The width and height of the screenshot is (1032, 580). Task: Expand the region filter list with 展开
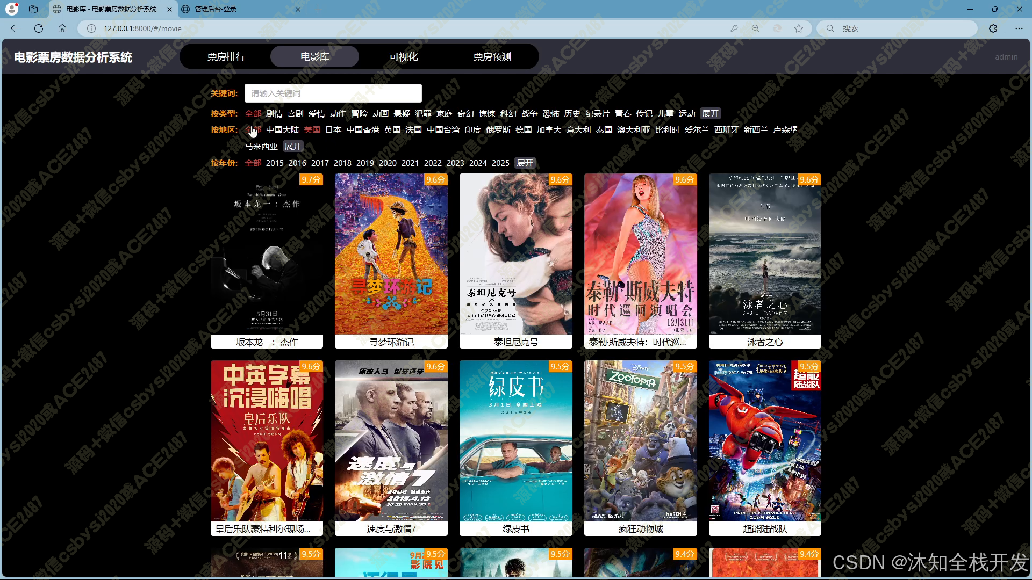(x=293, y=147)
